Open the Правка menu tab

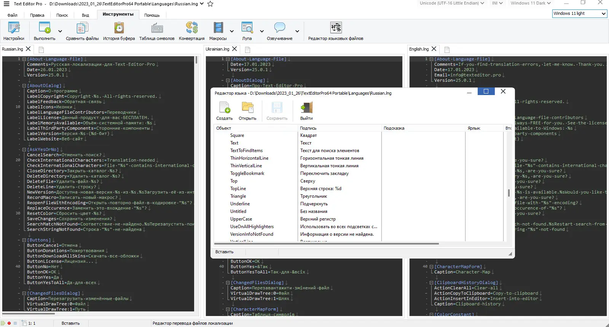[37, 15]
